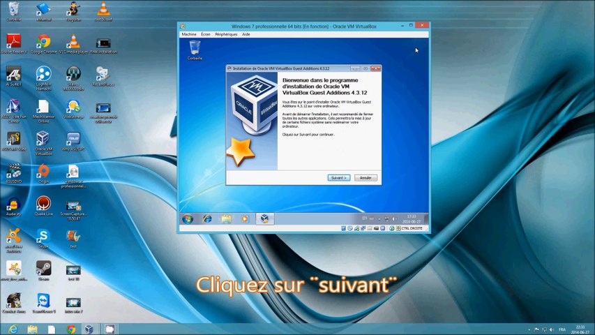Select the Why ASUS PC desktop shortcut

click(x=73, y=141)
